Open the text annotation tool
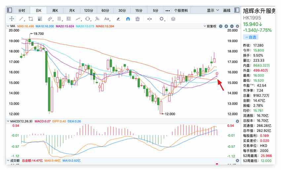 tap(107, 19)
